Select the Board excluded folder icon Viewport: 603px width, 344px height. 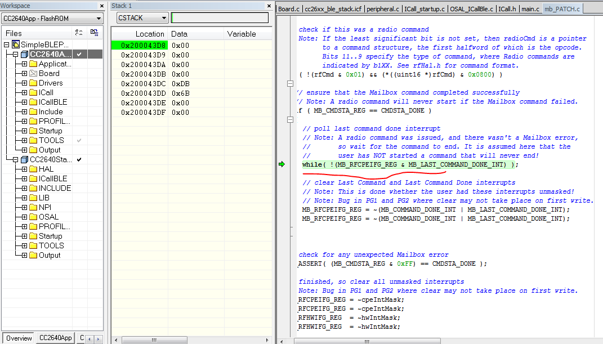[33, 73]
